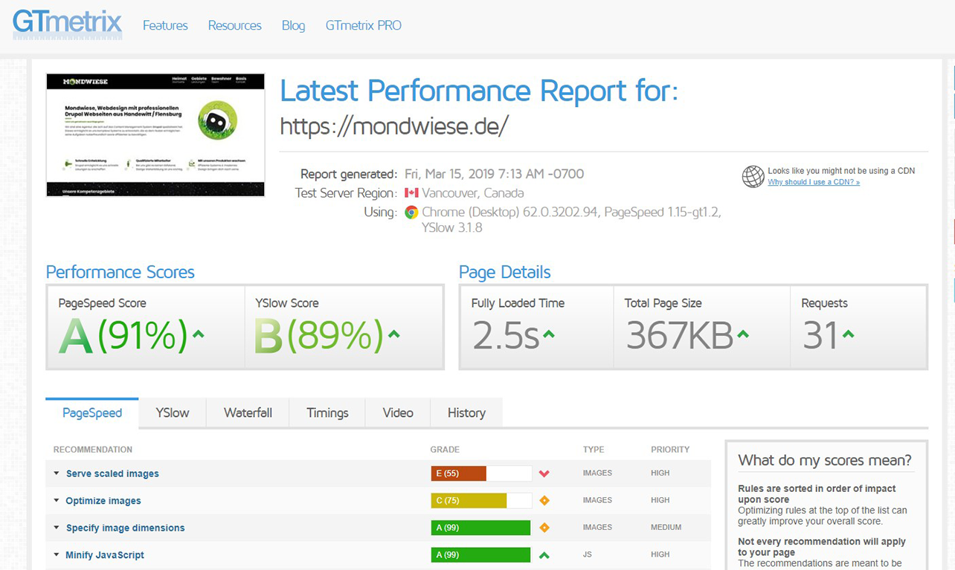This screenshot has width=955, height=570.
Task: Open the Timings tab
Action: 327,413
